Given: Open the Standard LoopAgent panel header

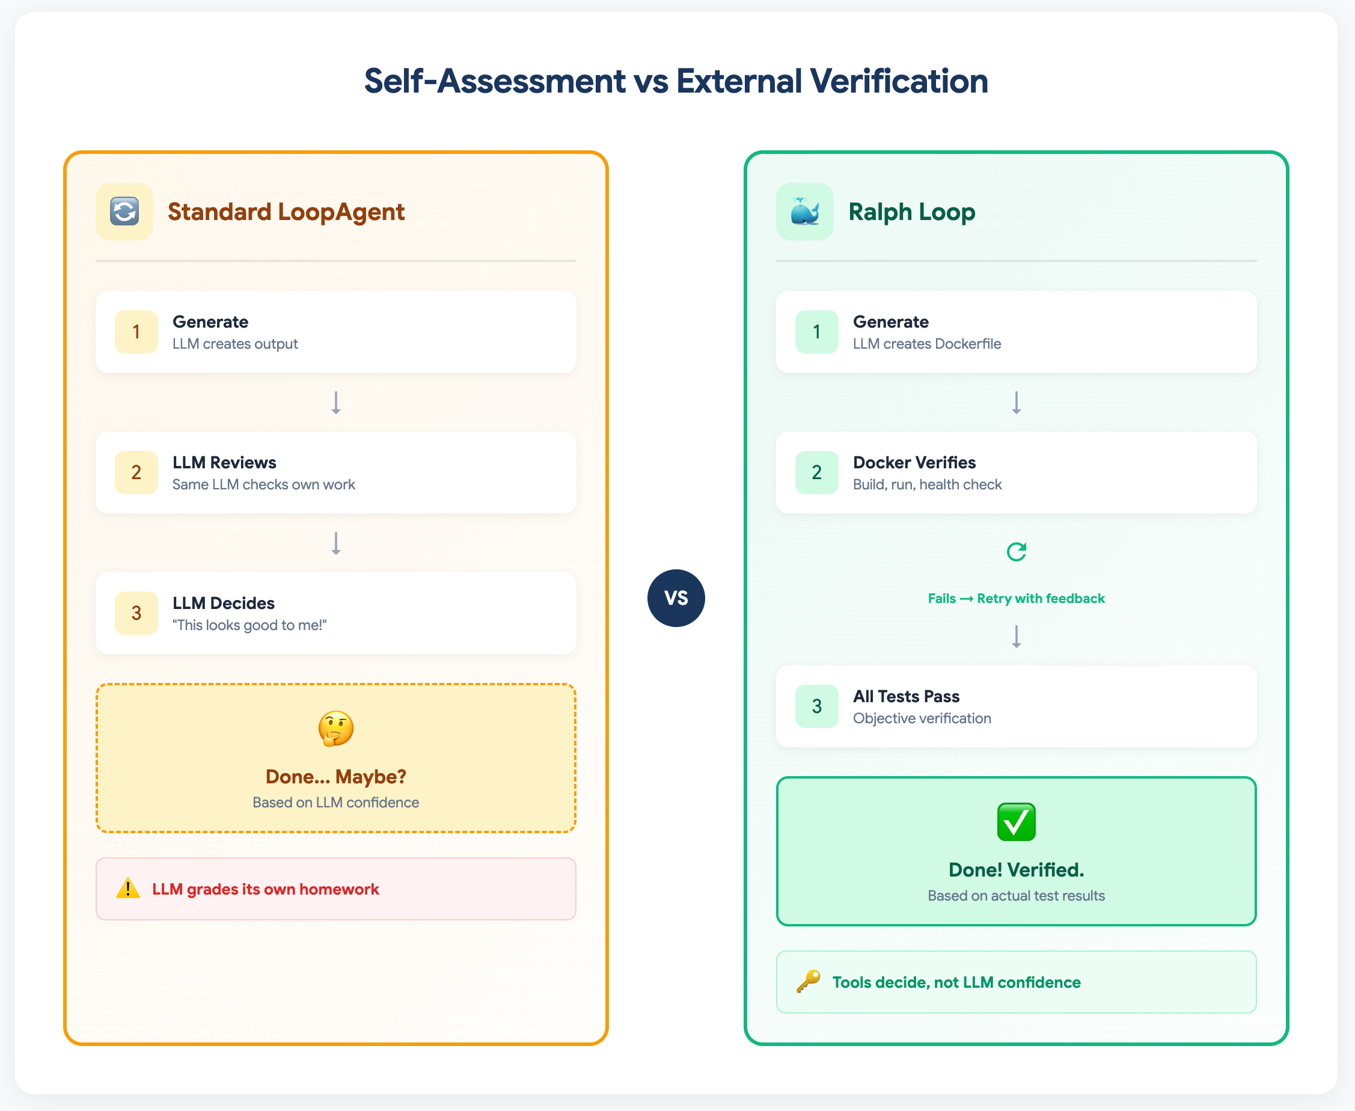Looking at the screenshot, I should 286,212.
